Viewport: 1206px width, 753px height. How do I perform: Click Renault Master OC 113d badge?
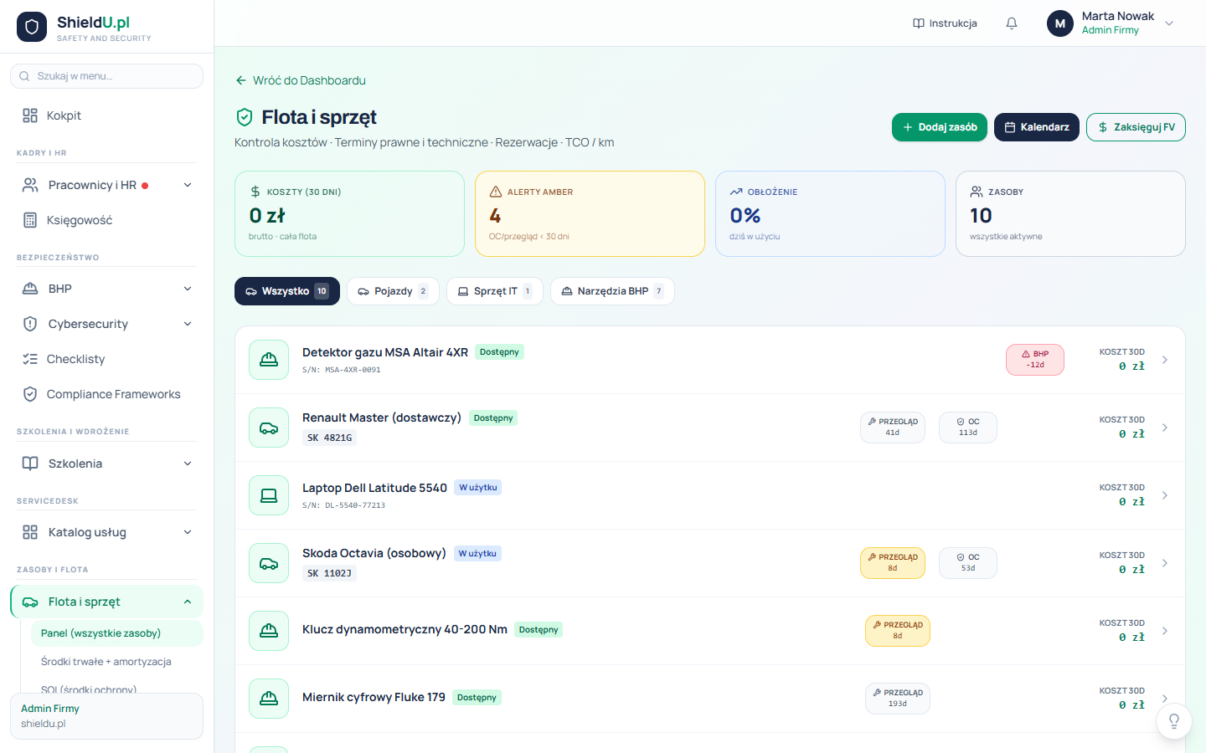click(968, 428)
